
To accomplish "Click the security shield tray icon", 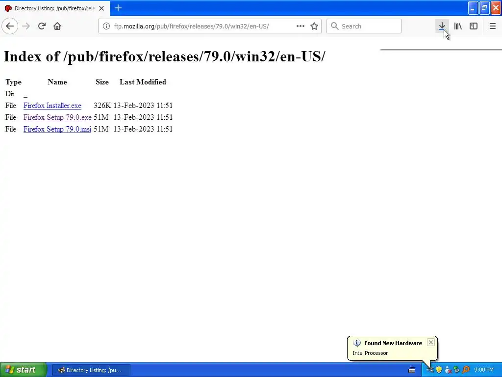I will pos(439,370).
